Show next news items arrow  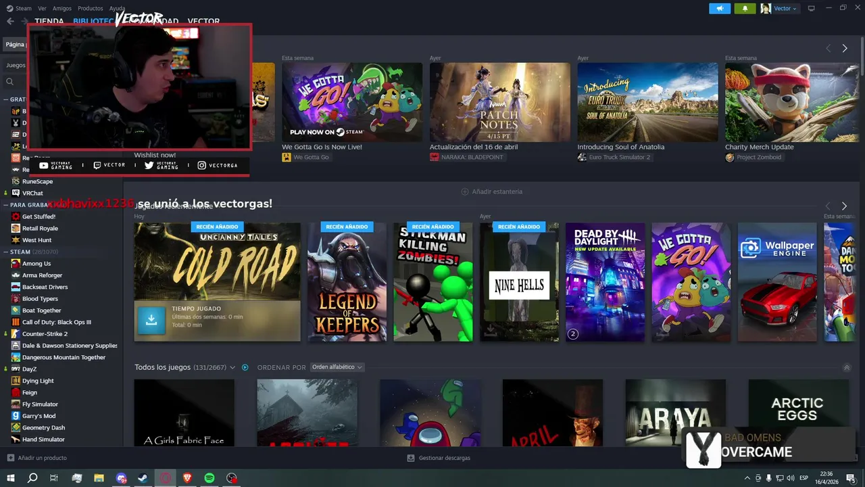coord(845,48)
